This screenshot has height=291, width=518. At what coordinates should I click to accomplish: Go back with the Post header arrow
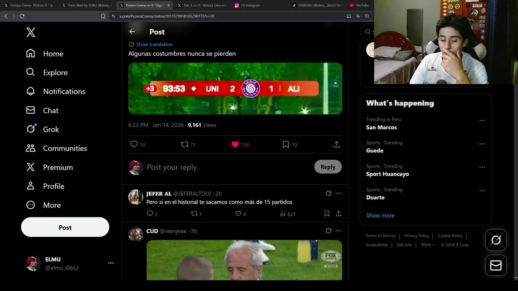click(x=132, y=32)
